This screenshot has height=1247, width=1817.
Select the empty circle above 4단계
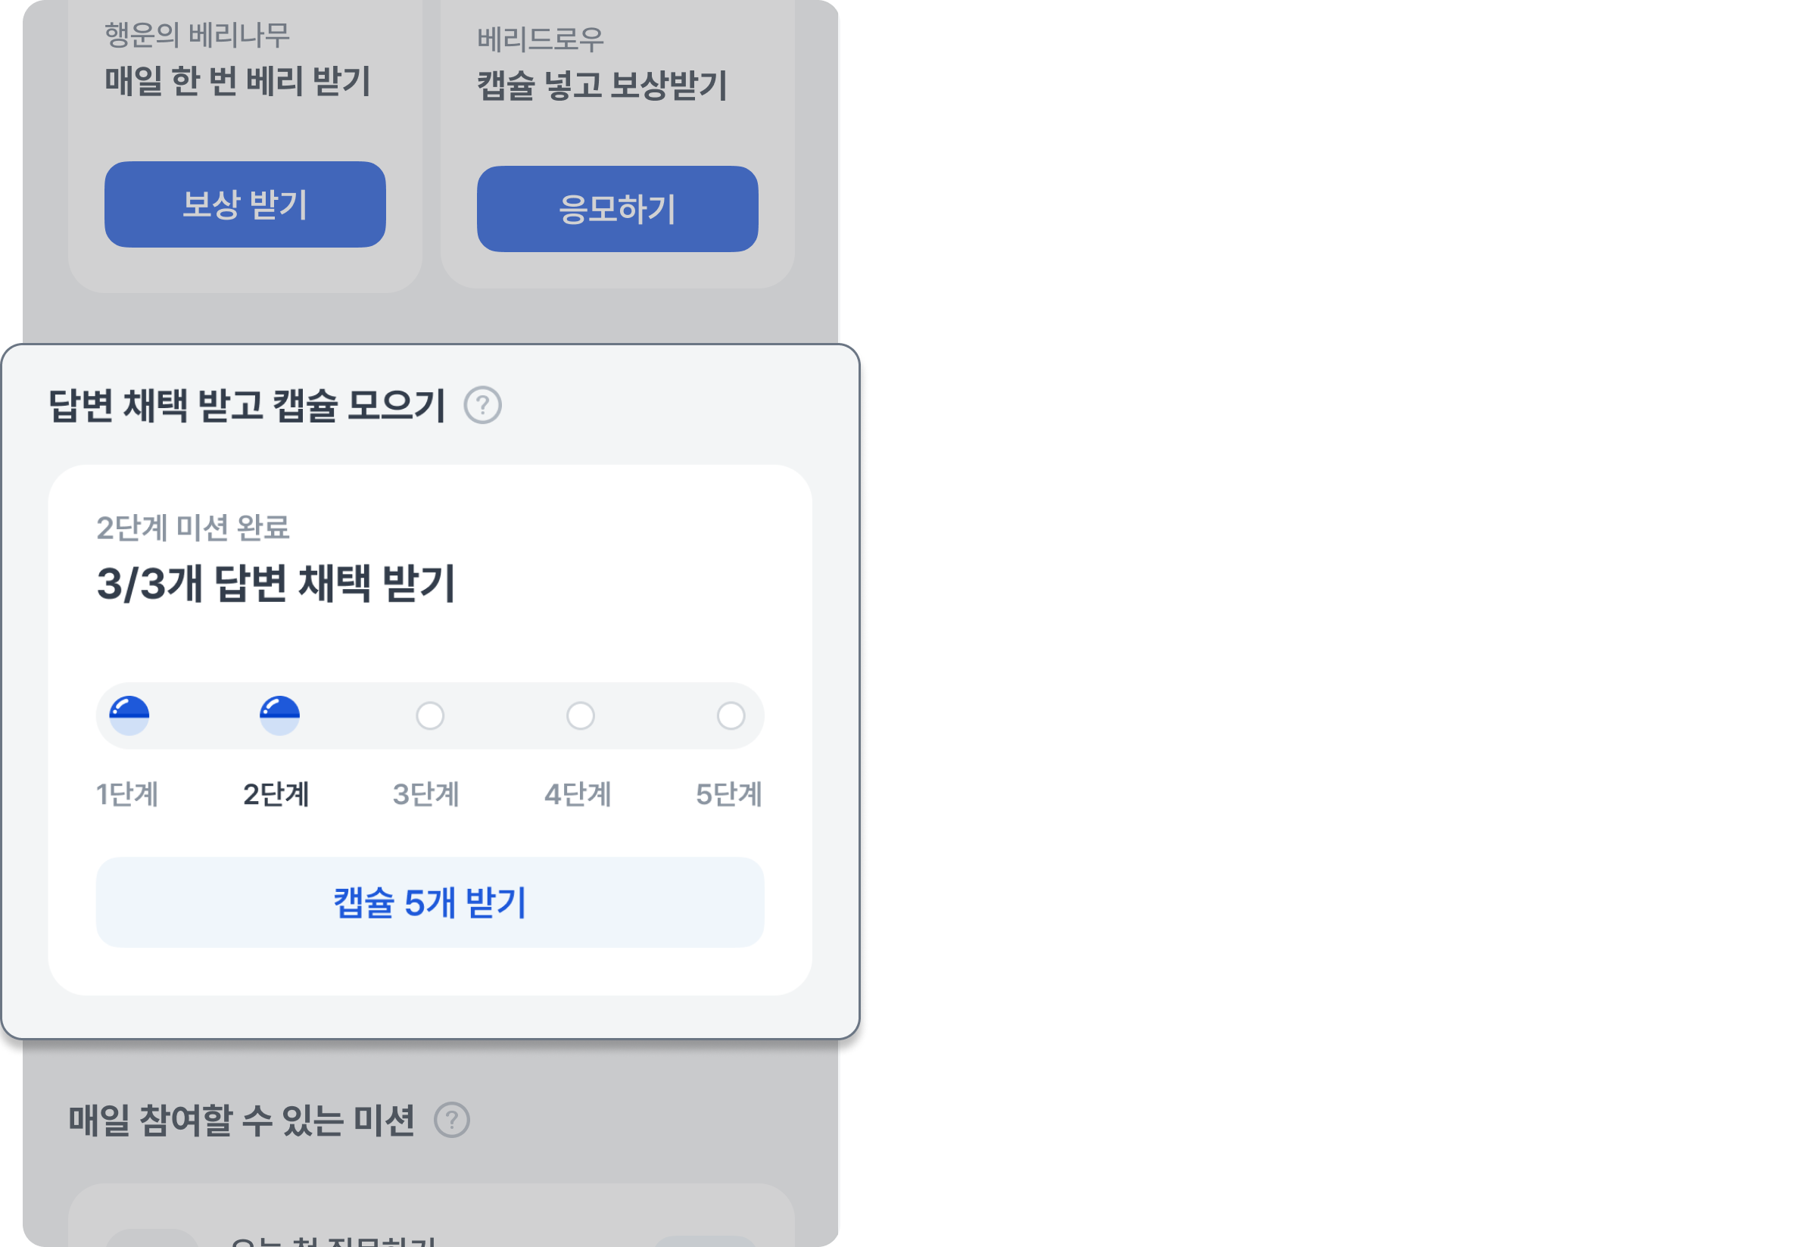[580, 715]
